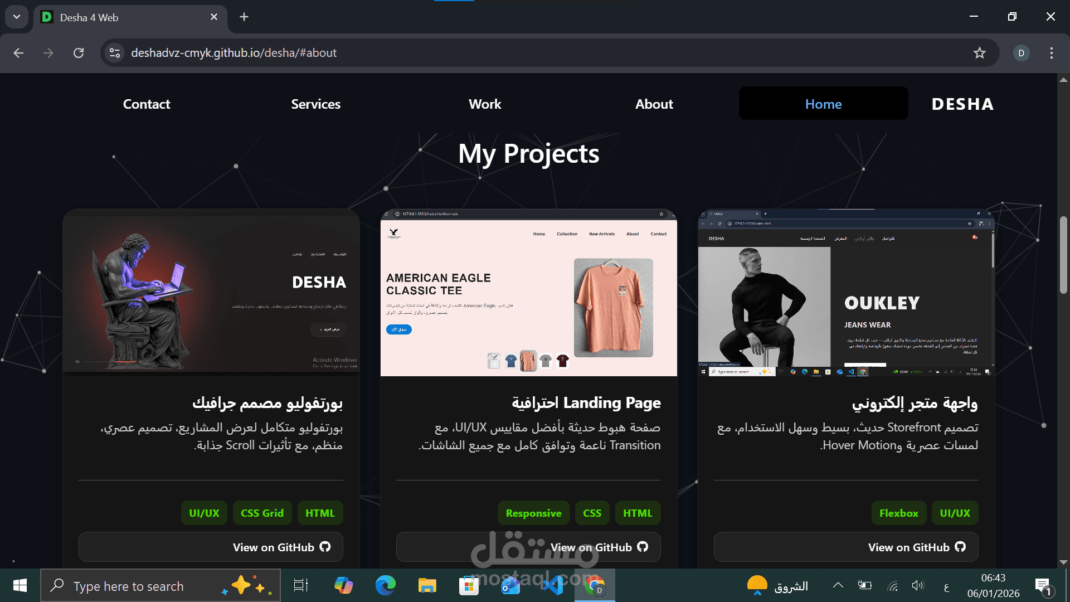Viewport: 1070px width, 602px height.
Task: Open Chrome three-dot menu
Action: pyautogui.click(x=1051, y=53)
